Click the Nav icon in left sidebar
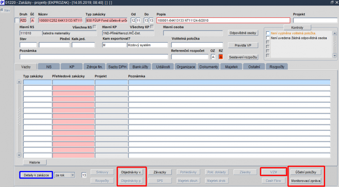Screen dimensions: 339x187 pyautogui.click(x=2, y=10)
